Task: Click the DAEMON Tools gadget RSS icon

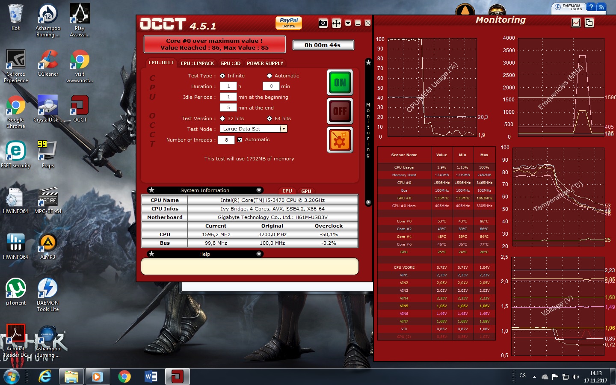Action: (601, 7)
